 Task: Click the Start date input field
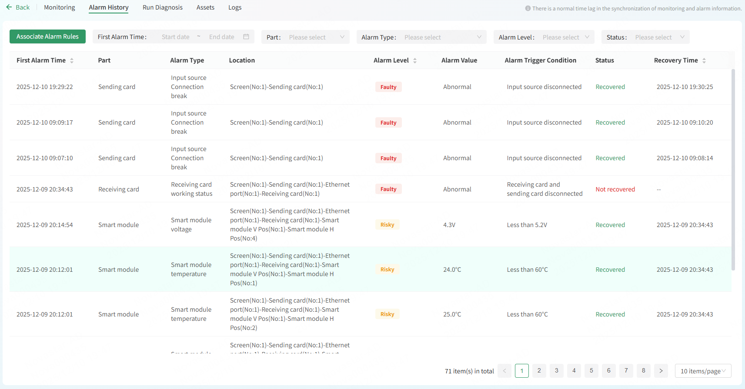point(176,37)
